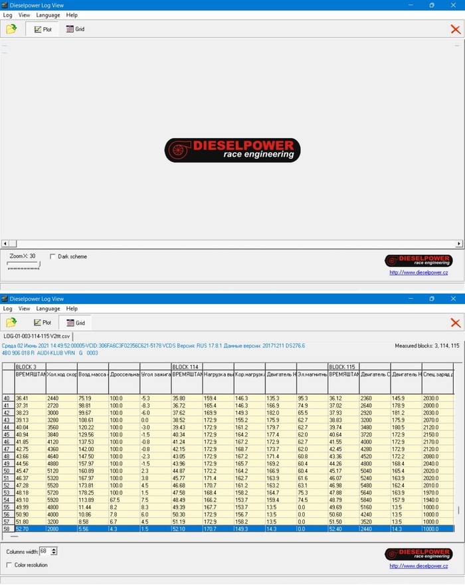Open Log menu in upper window
465x587 pixels.
(7, 15)
